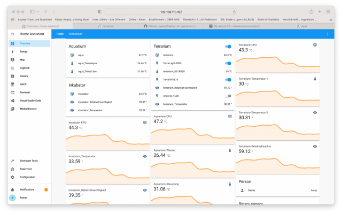Viewport: 342px width, 214px height.
Task: Click the aqua_TempCase thermometer icon
Action: 72,71
